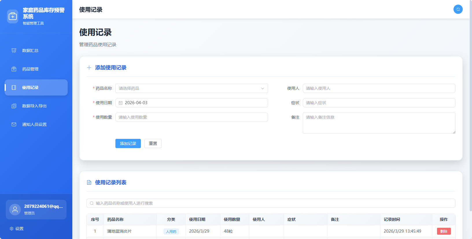
Task: Click the 使用数量 input field
Action: click(x=192, y=117)
